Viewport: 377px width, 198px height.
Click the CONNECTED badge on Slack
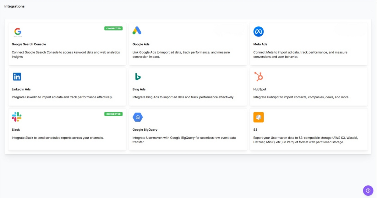tap(113, 114)
